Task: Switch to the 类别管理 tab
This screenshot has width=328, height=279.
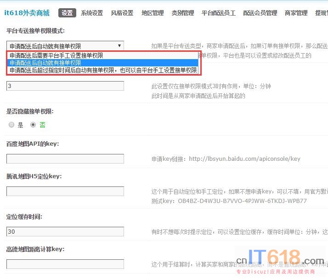Action: click(183, 13)
